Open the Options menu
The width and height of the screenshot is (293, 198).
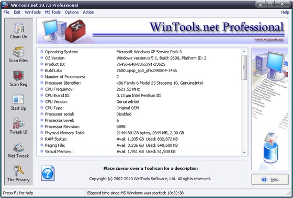point(72,13)
